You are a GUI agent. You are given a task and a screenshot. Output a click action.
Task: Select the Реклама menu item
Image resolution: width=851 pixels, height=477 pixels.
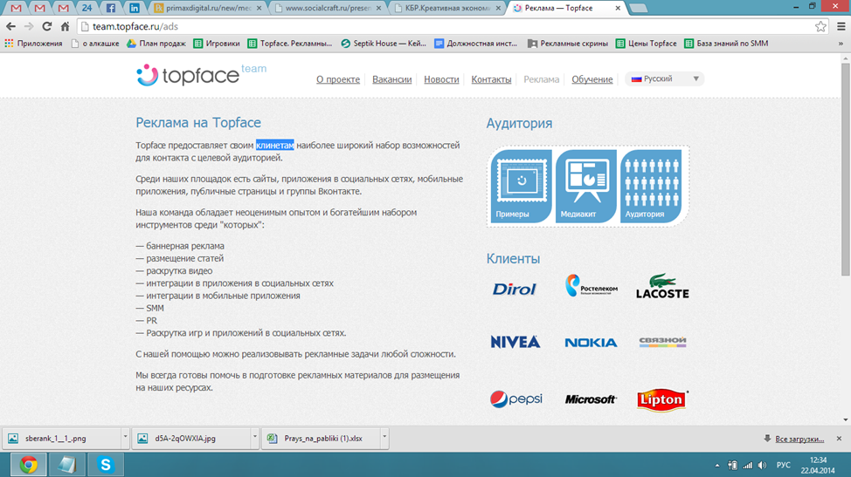coord(541,79)
